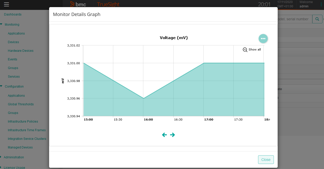This screenshot has height=169, width=324.
Task: Click the bmc logo in the header
Action: [x=78, y=4]
